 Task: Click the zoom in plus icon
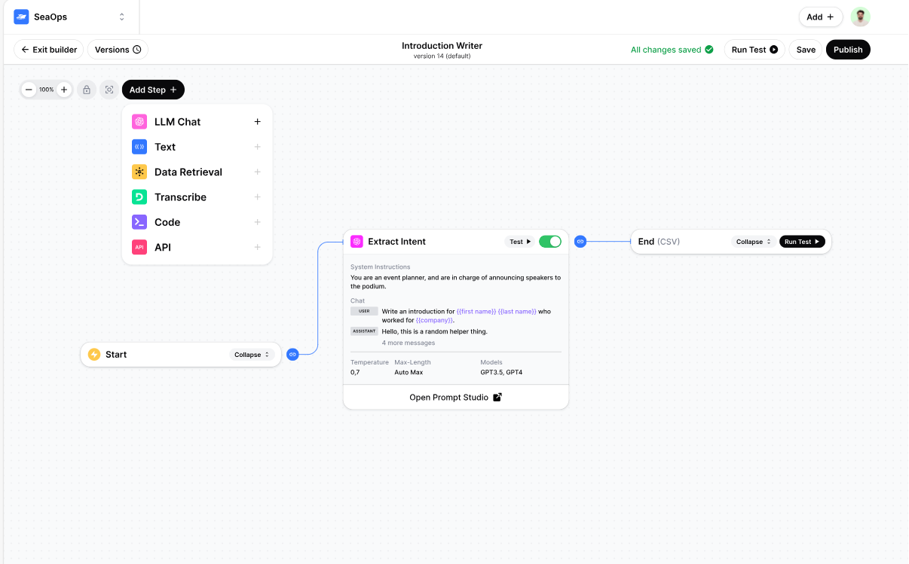coord(64,90)
